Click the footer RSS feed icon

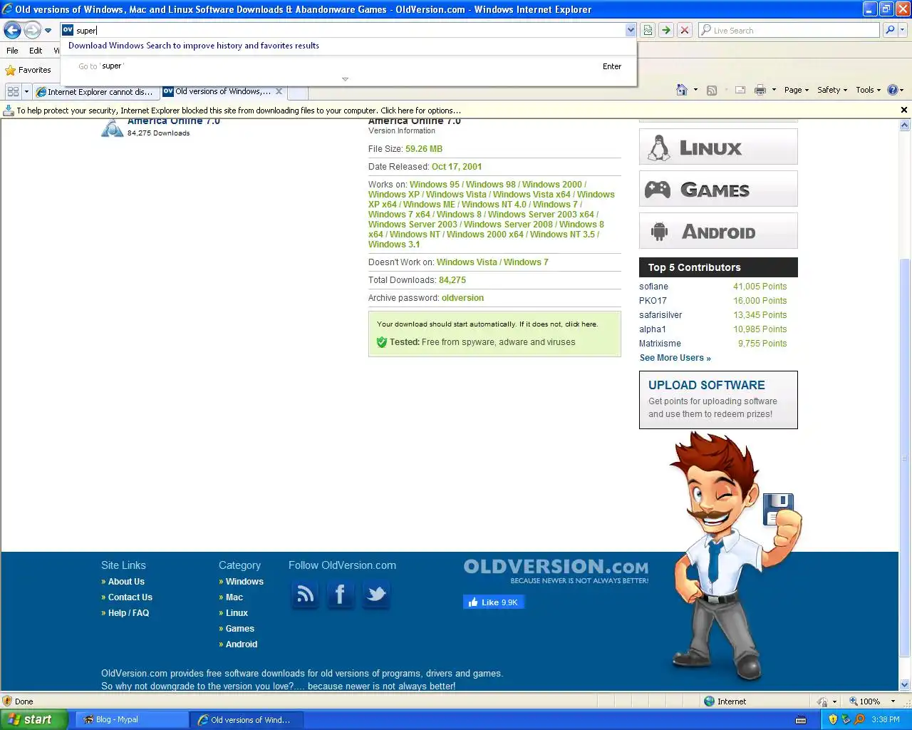[x=305, y=594]
